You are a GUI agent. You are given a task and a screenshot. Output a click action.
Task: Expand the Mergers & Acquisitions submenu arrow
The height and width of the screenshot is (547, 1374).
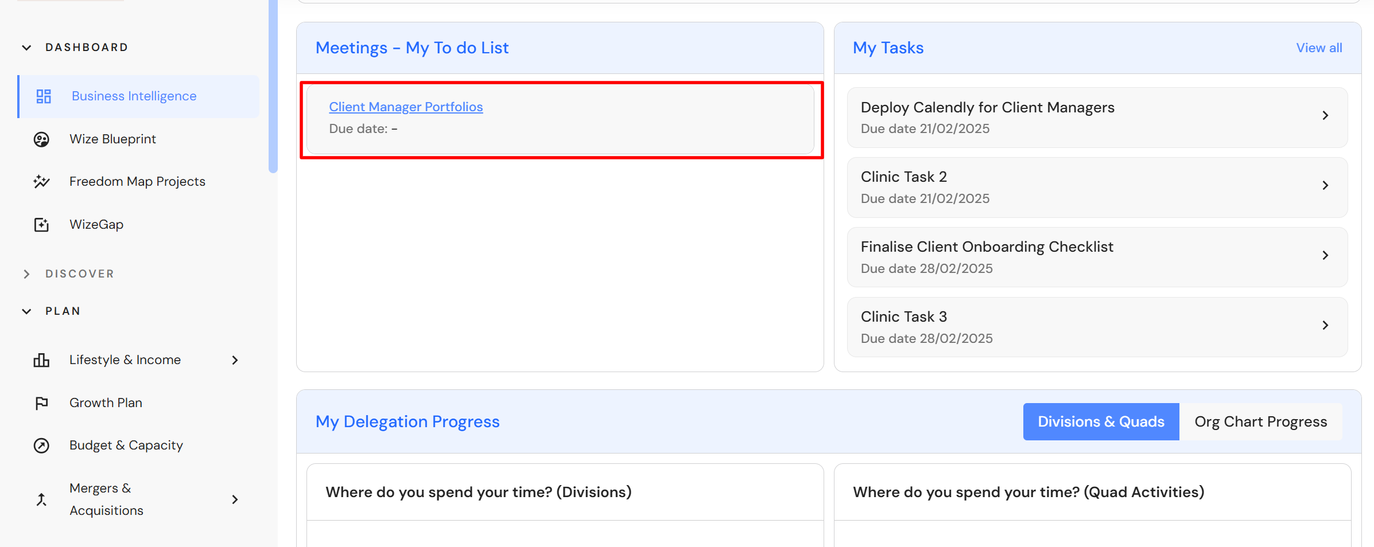pyautogui.click(x=235, y=499)
